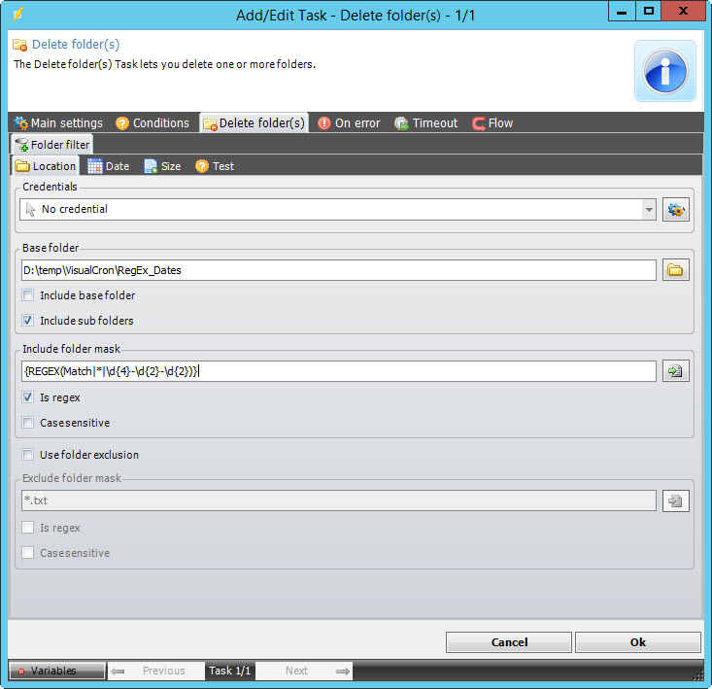Browse for base folder with folder icon

click(x=676, y=270)
